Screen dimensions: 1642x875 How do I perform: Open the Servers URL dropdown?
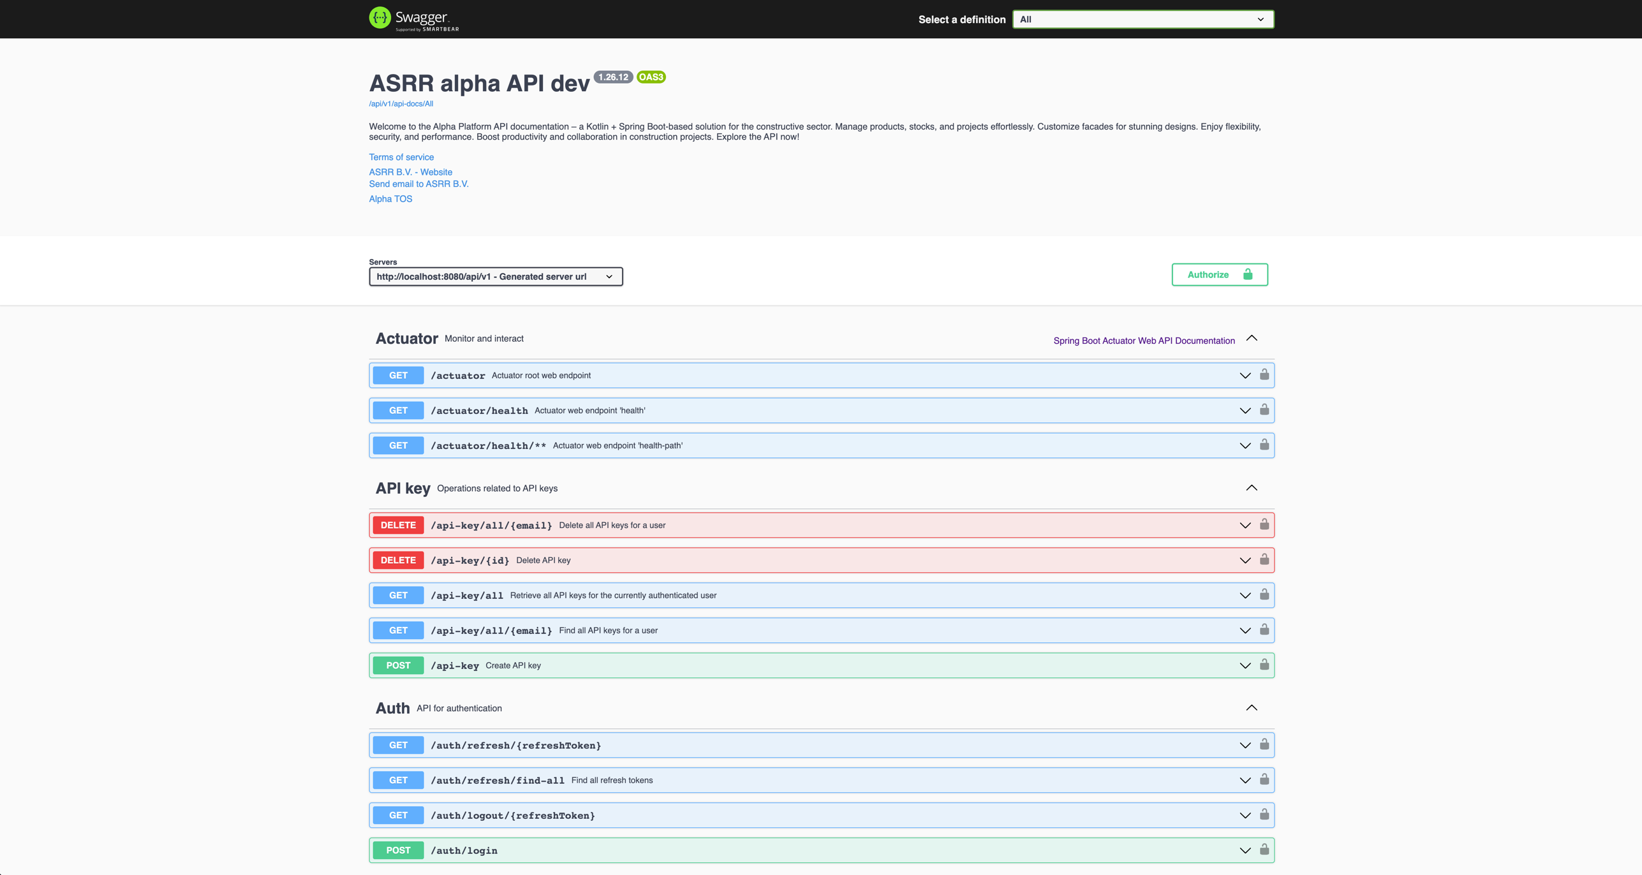tap(495, 277)
